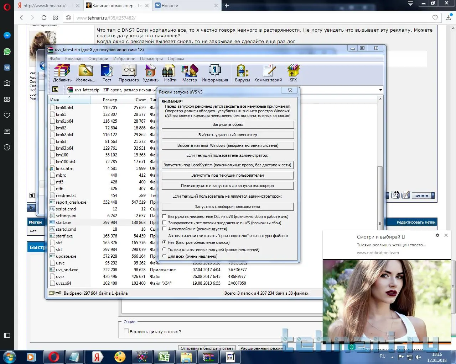Click 'Запустить с выбором пользователя' button

[x=228, y=207]
